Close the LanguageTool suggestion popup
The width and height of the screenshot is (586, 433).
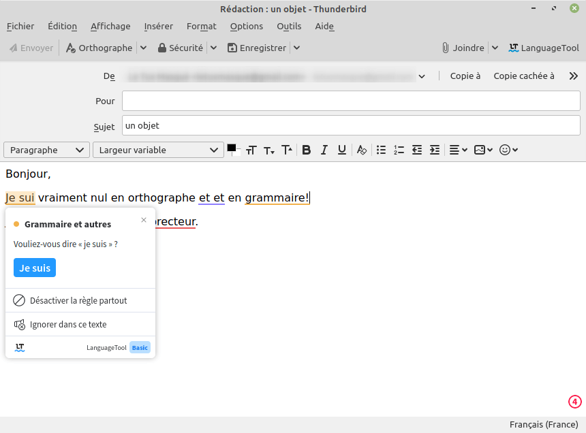(144, 220)
